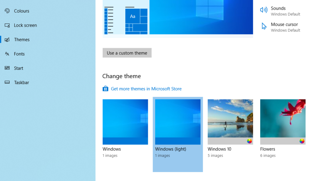Open Mouse cursor Windows Default option

click(280, 27)
